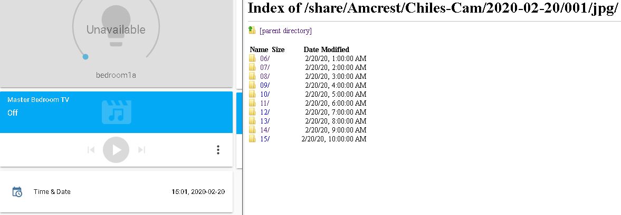Open folder 10/

[x=265, y=94]
